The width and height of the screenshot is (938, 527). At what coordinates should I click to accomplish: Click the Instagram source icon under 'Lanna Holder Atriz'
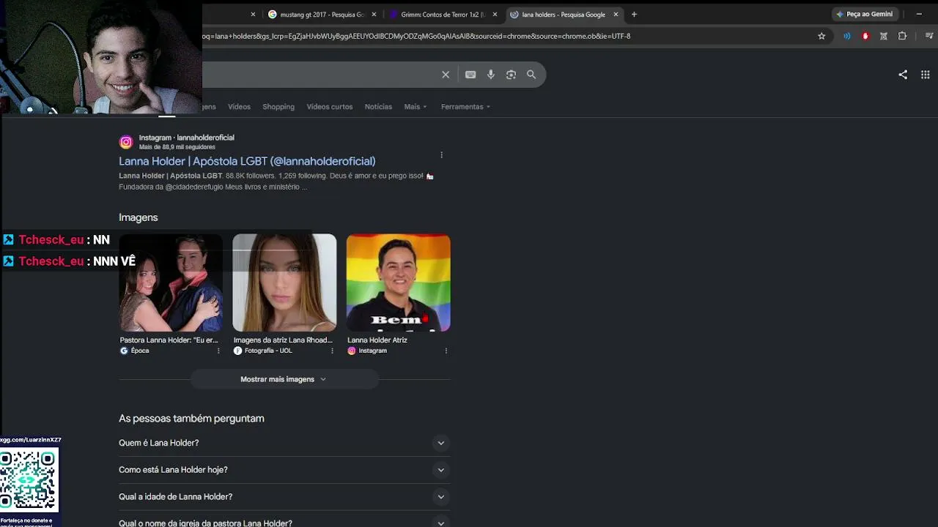[352, 351]
